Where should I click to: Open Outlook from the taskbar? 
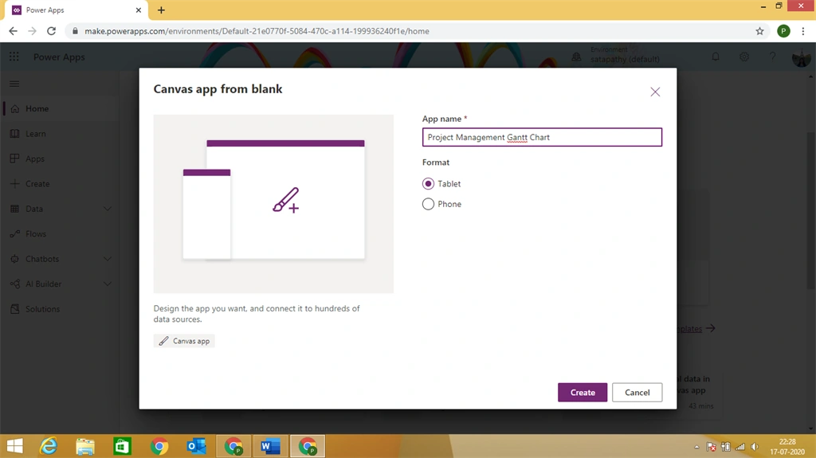point(196,446)
